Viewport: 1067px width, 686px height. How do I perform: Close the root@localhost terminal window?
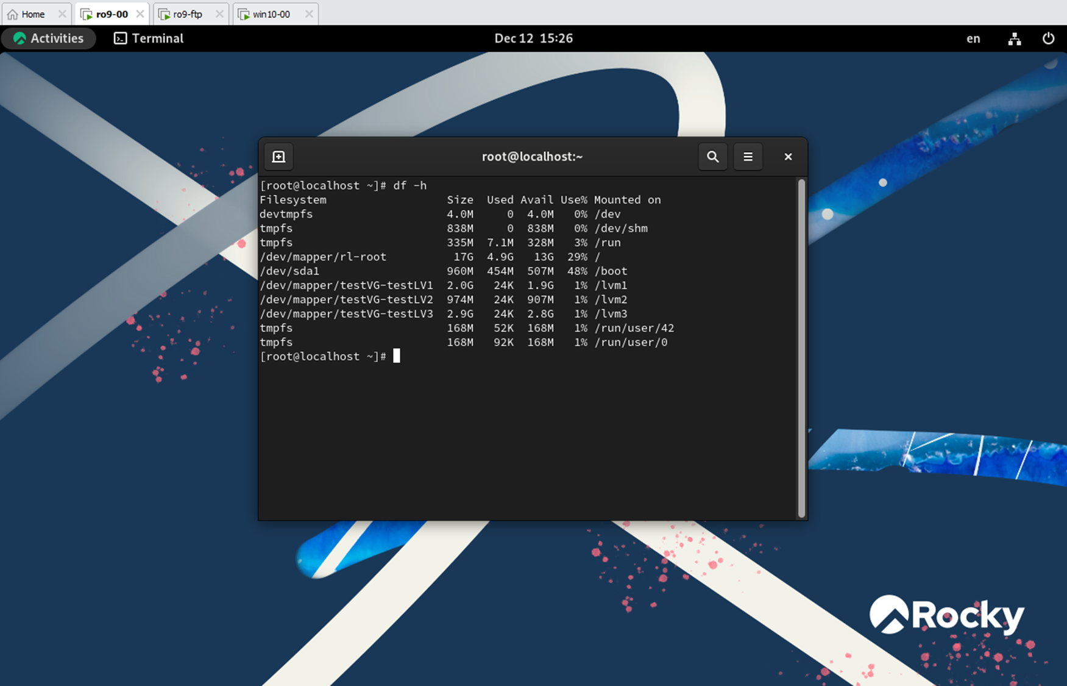tap(788, 157)
